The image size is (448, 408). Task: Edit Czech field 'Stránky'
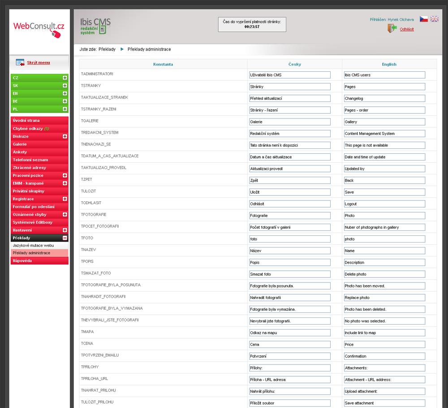(290, 87)
